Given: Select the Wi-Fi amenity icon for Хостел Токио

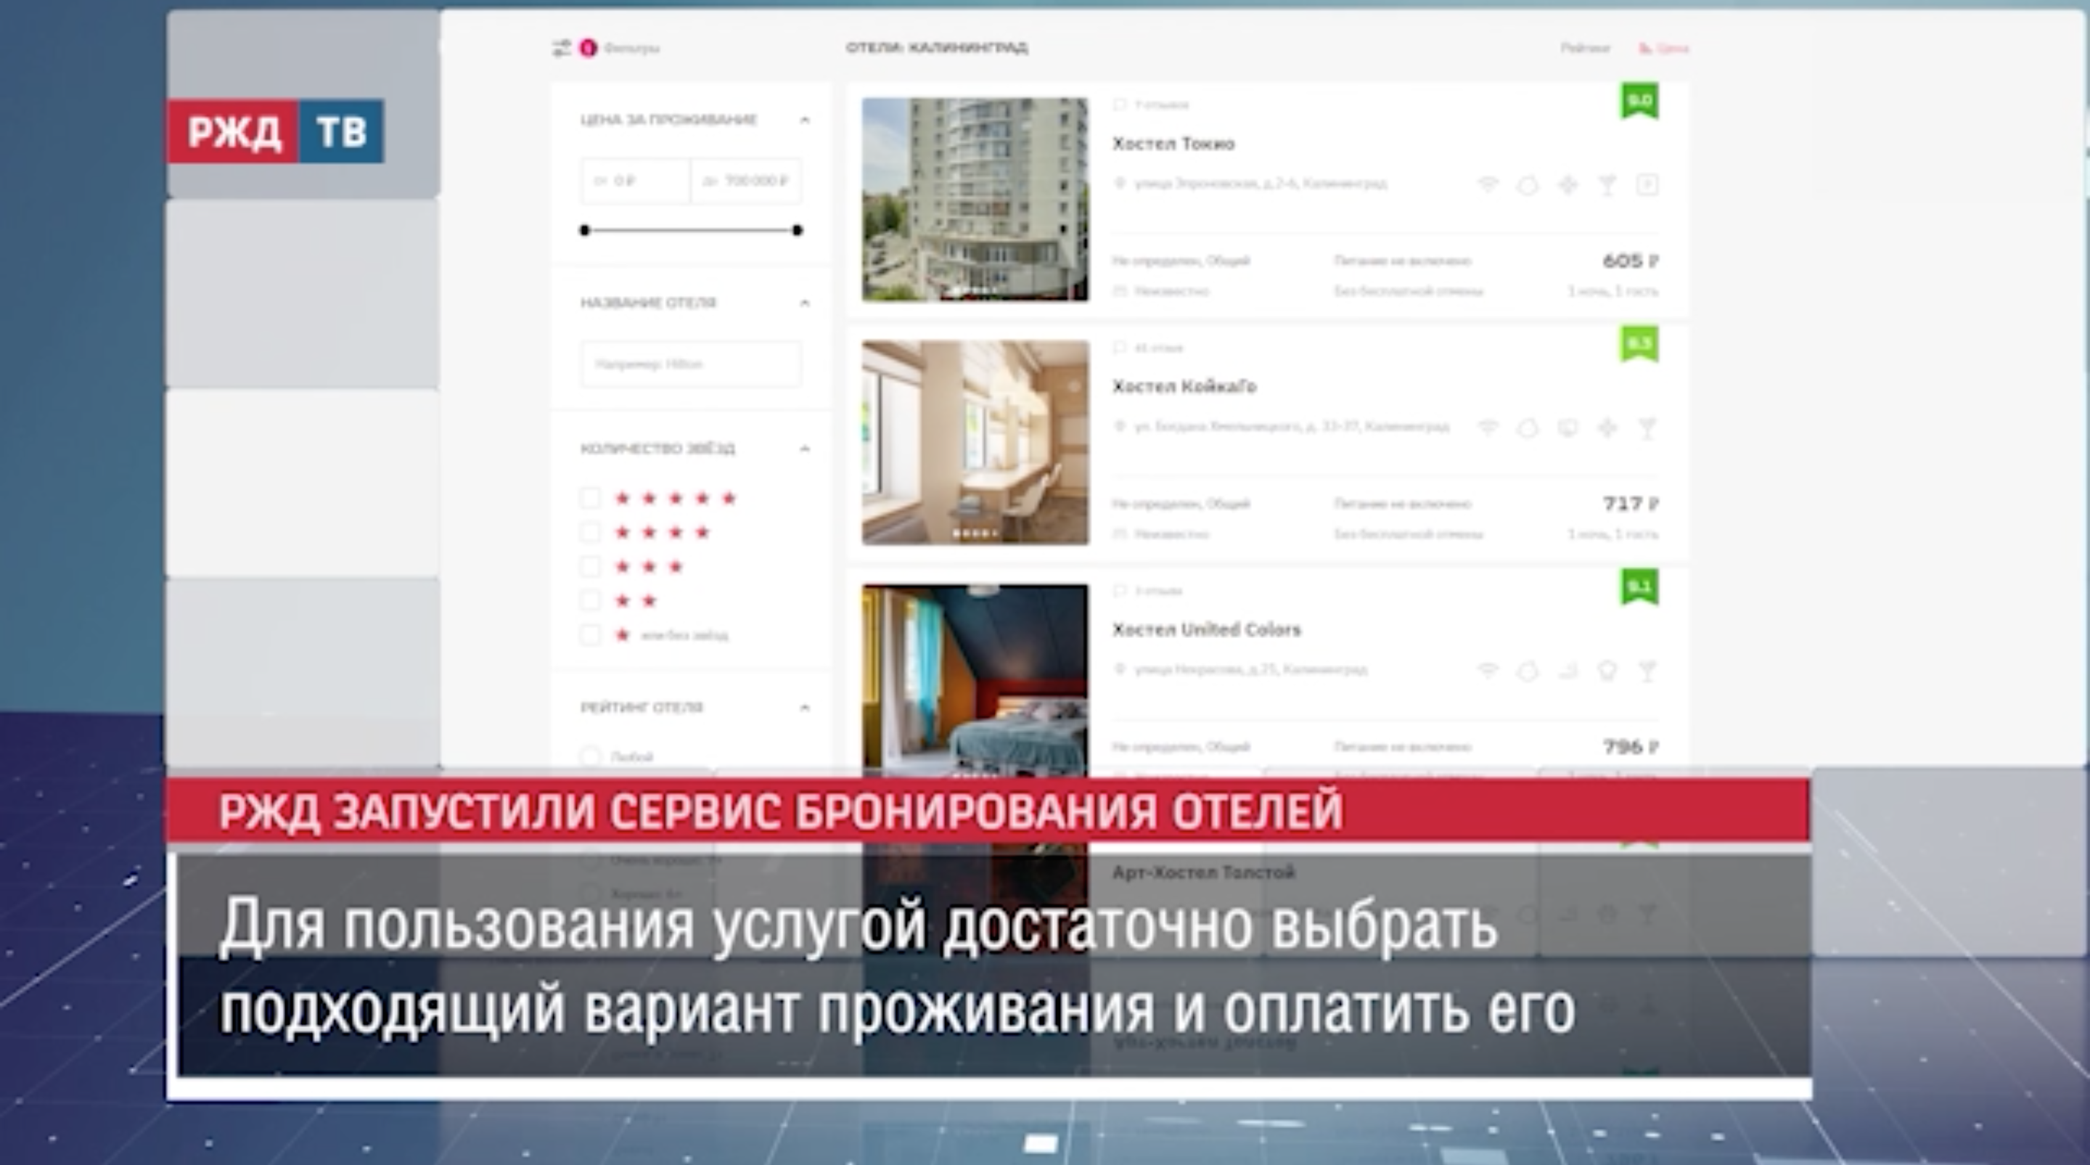Looking at the screenshot, I should tap(1487, 184).
